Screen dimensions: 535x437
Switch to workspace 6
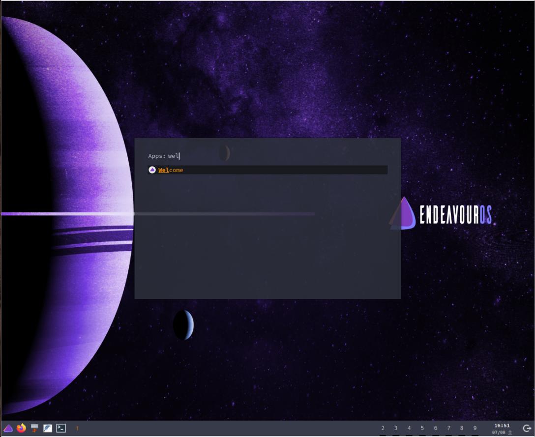435,428
